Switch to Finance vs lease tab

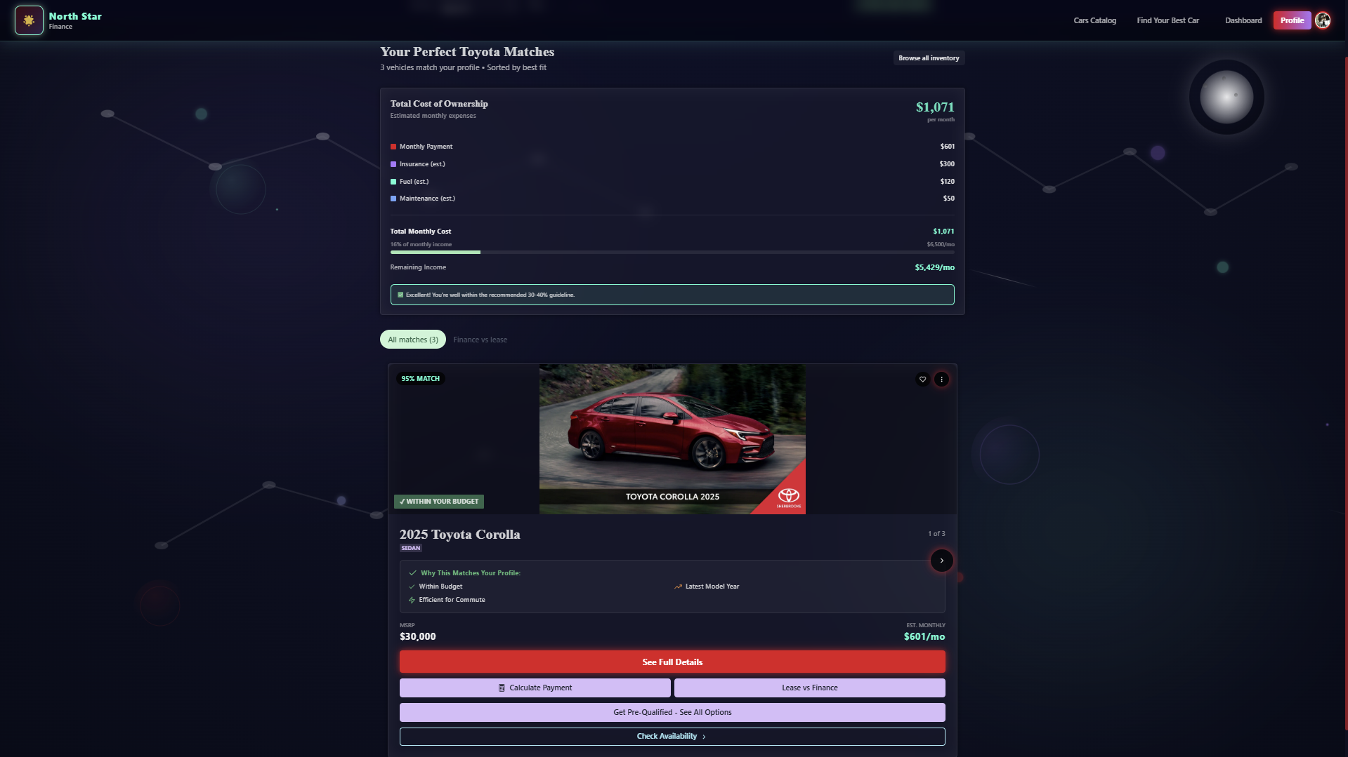pyautogui.click(x=480, y=340)
